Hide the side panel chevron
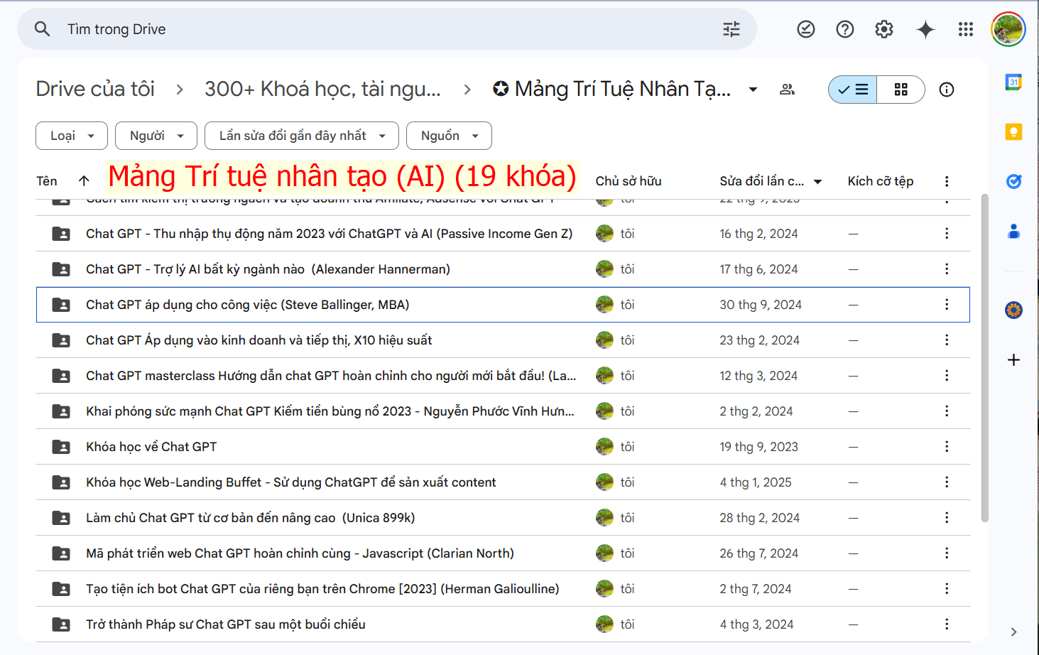This screenshot has width=1039, height=655. tap(1013, 632)
